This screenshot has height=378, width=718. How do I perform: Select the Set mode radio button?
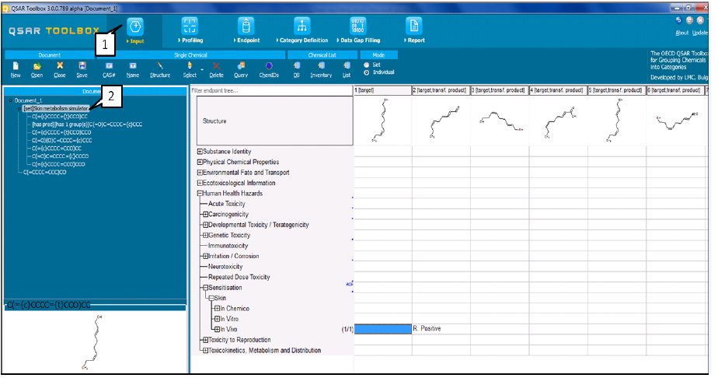[366, 65]
